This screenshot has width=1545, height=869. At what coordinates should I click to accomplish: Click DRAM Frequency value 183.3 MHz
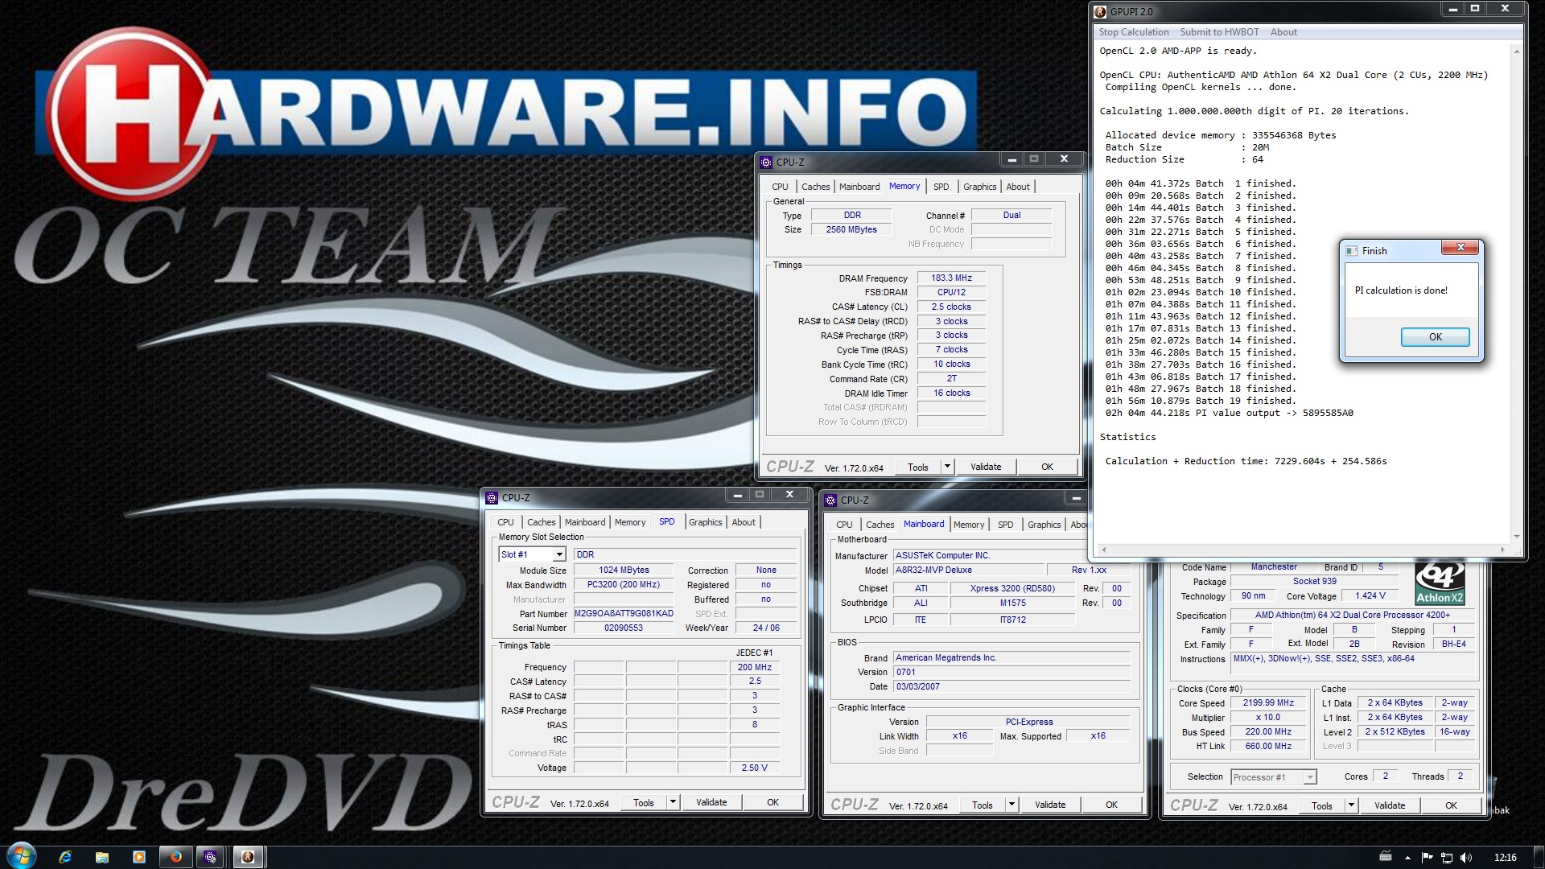[951, 278]
